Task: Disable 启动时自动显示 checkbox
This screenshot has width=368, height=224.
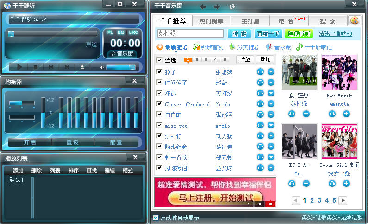Action: [156, 218]
